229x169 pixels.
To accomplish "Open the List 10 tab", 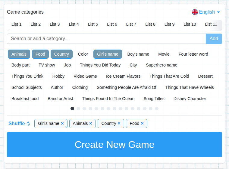I will [x=190, y=24].
